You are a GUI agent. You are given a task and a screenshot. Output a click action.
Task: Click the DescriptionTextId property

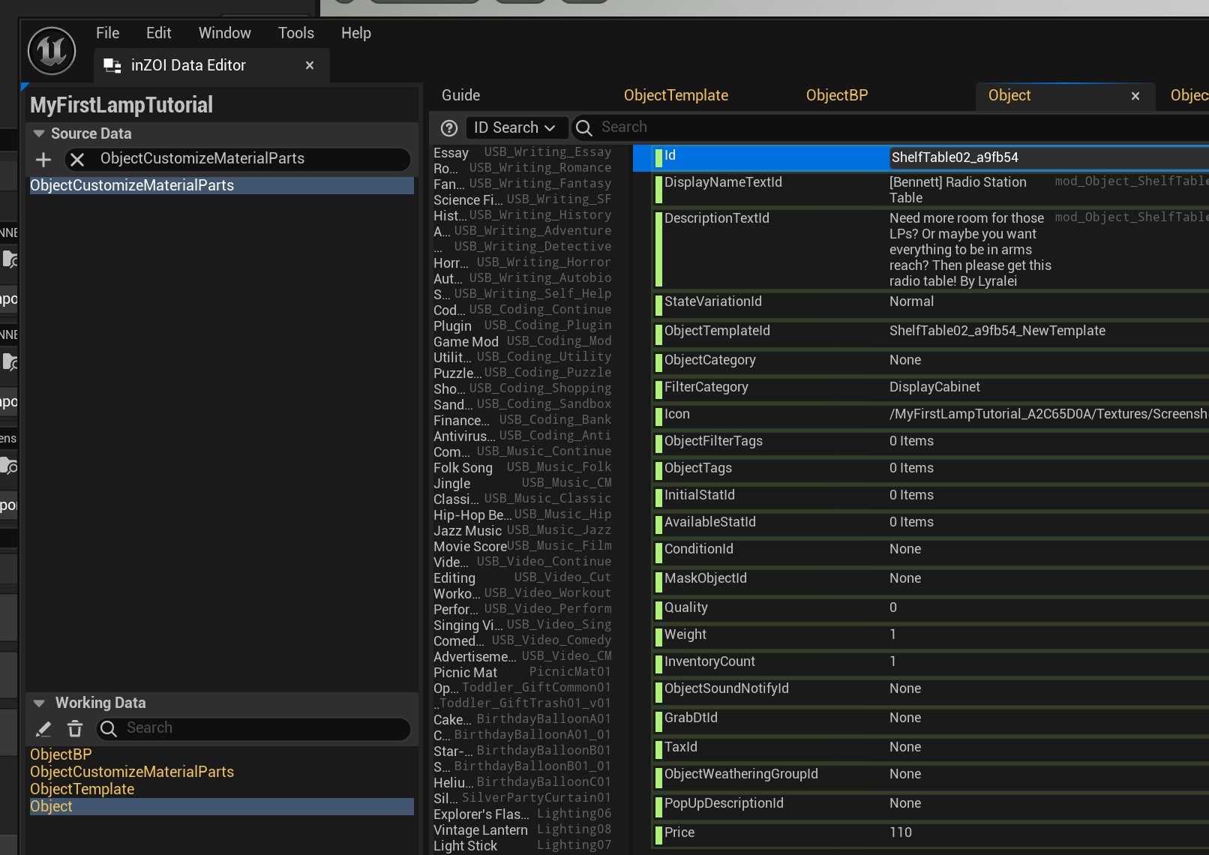(x=716, y=218)
